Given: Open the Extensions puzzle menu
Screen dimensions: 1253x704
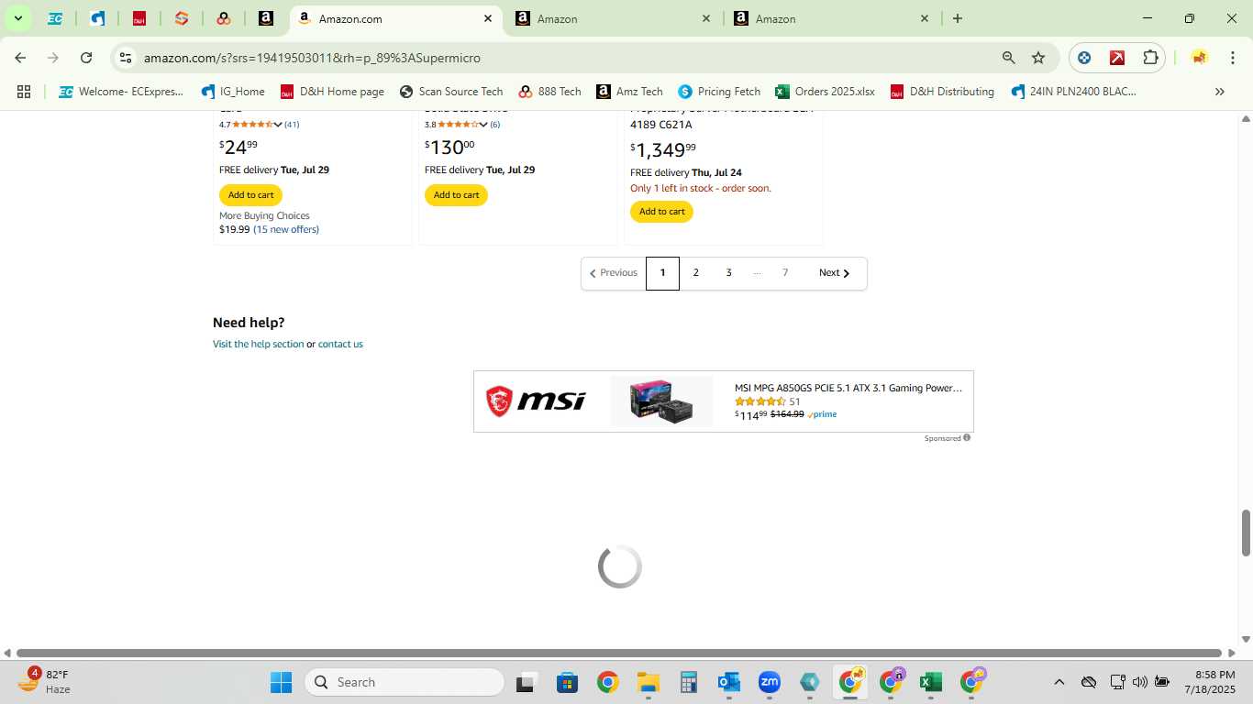Looking at the screenshot, I should point(1150,58).
